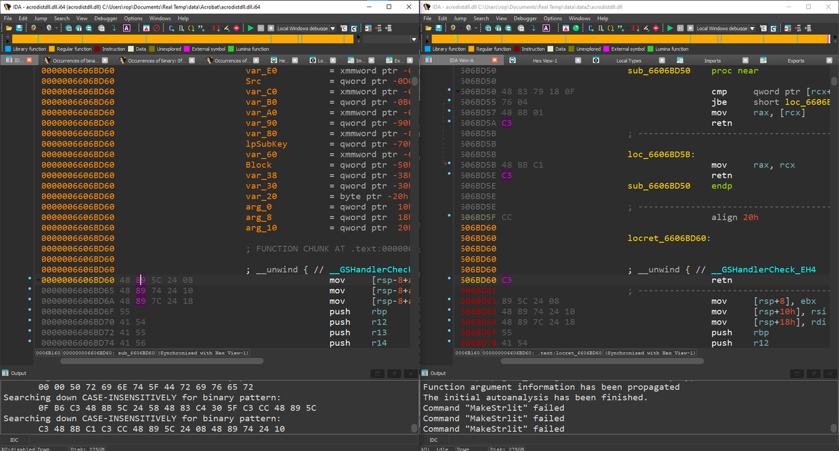
Task: Switch to Exports tab in right window
Action: pos(795,60)
